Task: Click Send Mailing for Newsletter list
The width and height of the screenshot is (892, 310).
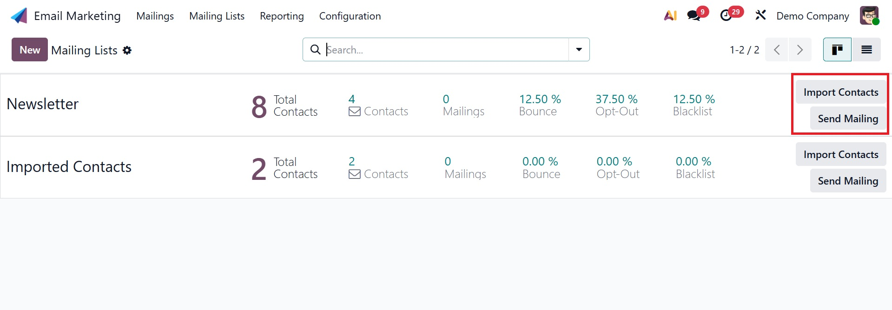Action: tap(848, 119)
